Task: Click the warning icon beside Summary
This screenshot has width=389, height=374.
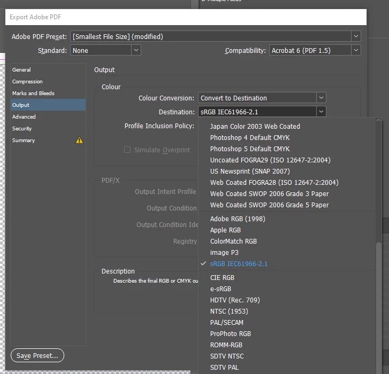Action: [x=79, y=140]
